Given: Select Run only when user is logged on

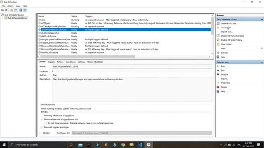Looking at the screenshot, I should pos(42,116).
